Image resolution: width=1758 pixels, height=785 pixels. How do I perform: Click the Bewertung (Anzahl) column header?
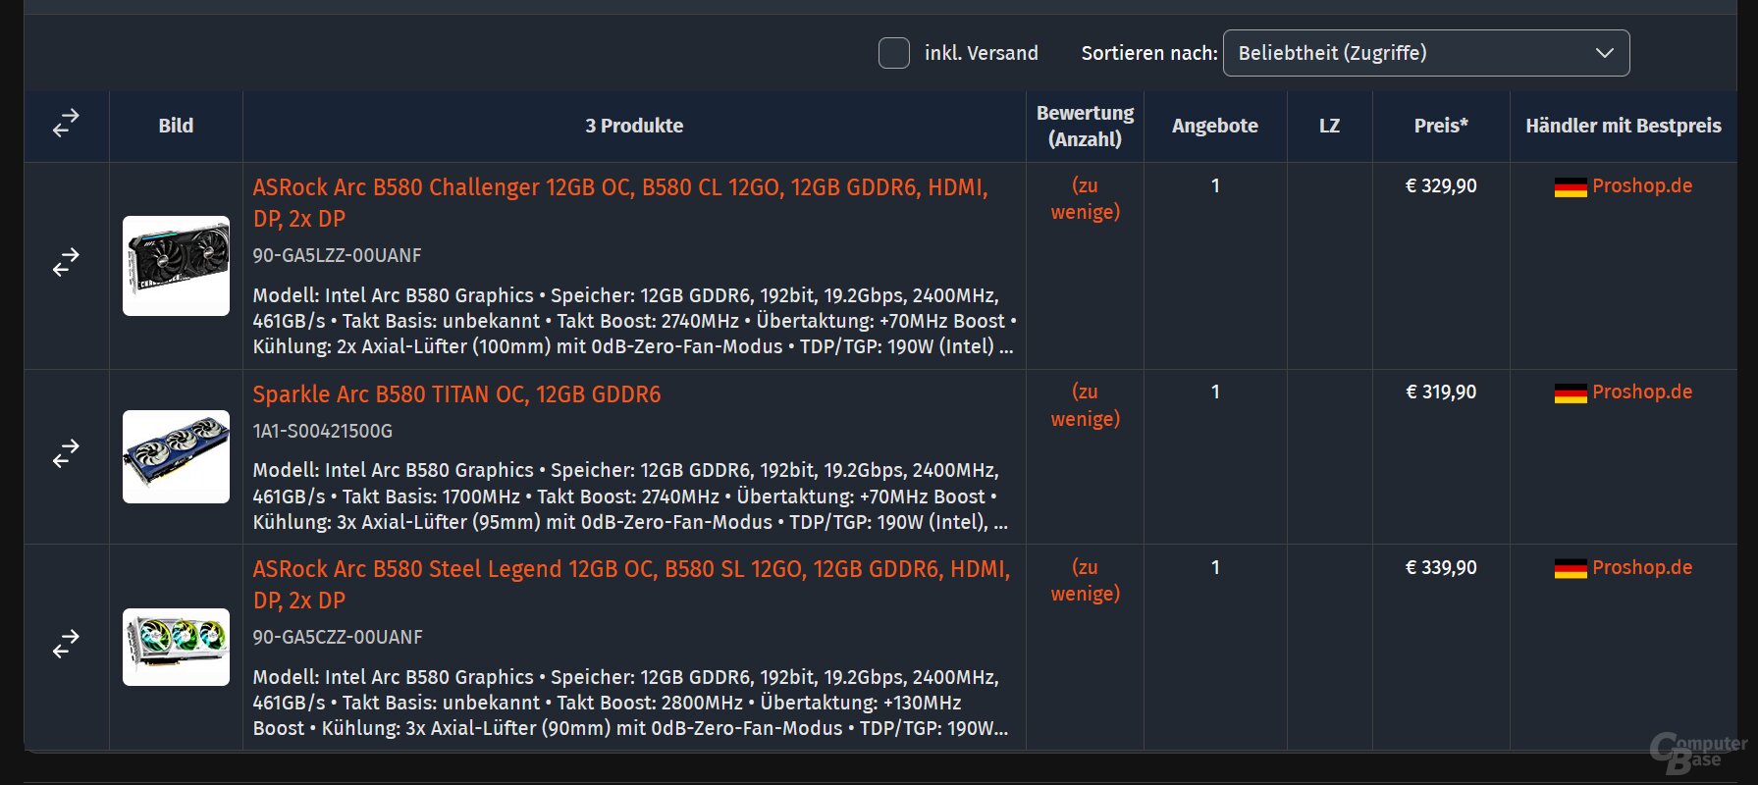(x=1085, y=126)
